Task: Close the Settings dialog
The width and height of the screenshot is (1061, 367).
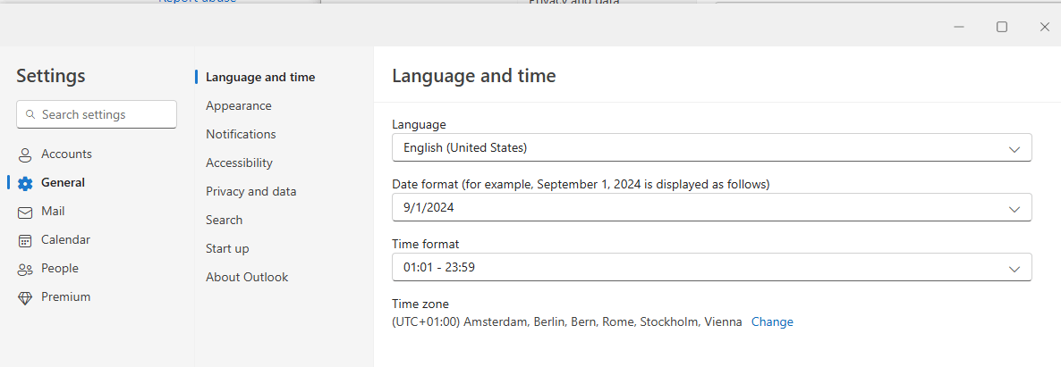Action: 1044,27
